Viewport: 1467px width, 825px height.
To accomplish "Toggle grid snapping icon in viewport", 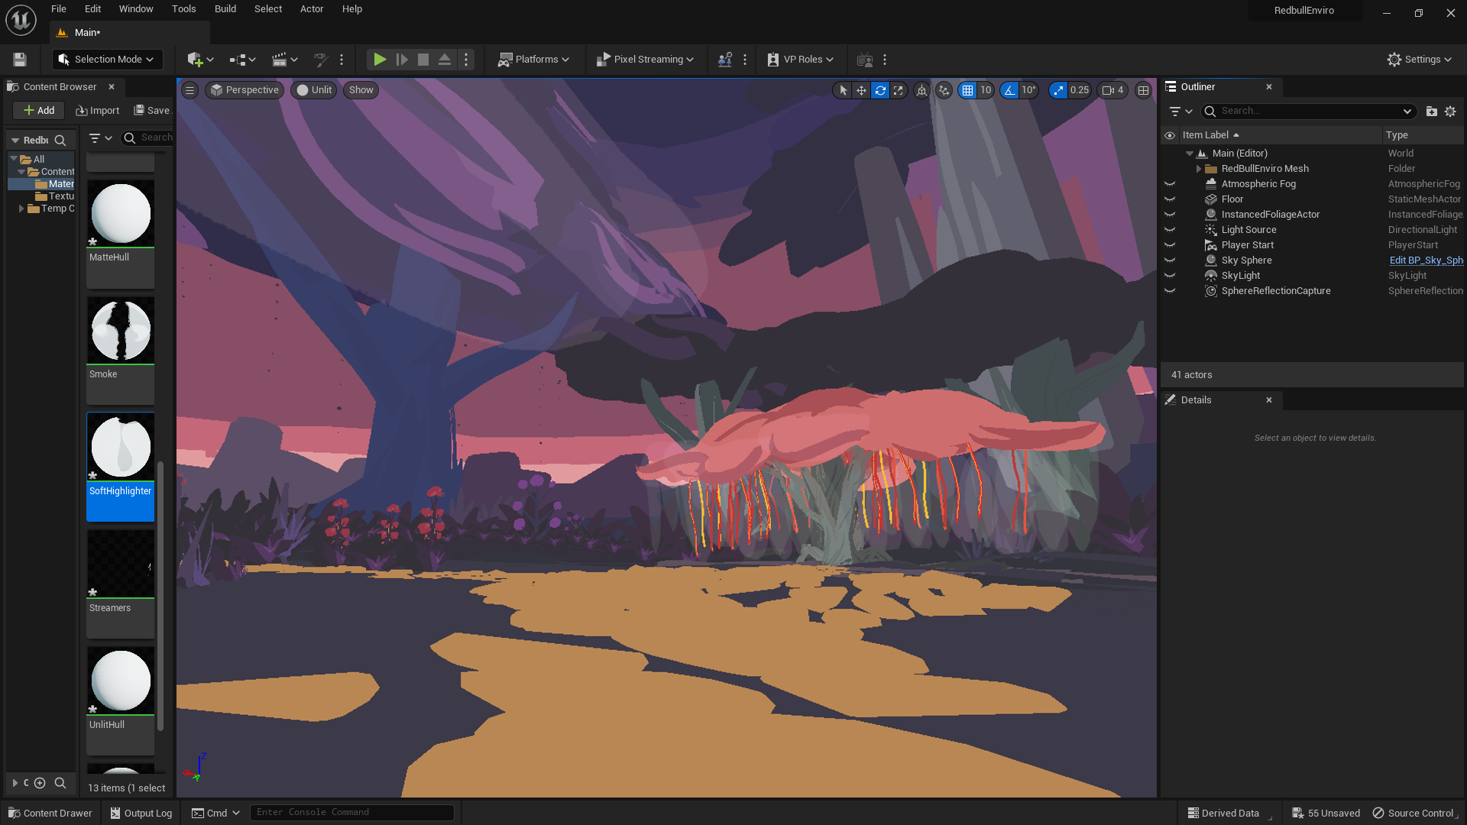I will [x=967, y=90].
